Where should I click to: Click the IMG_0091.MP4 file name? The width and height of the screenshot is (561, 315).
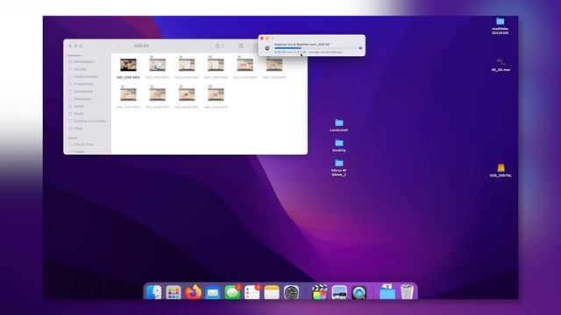(x=128, y=77)
